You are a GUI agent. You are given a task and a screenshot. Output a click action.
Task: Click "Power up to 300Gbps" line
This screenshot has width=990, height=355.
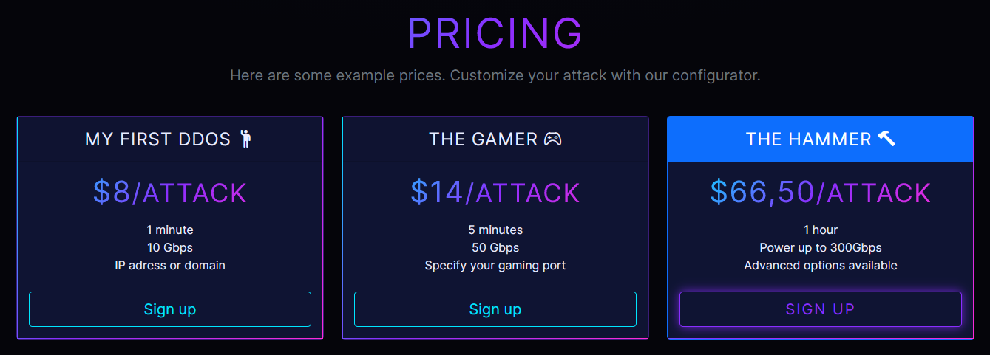(x=820, y=247)
